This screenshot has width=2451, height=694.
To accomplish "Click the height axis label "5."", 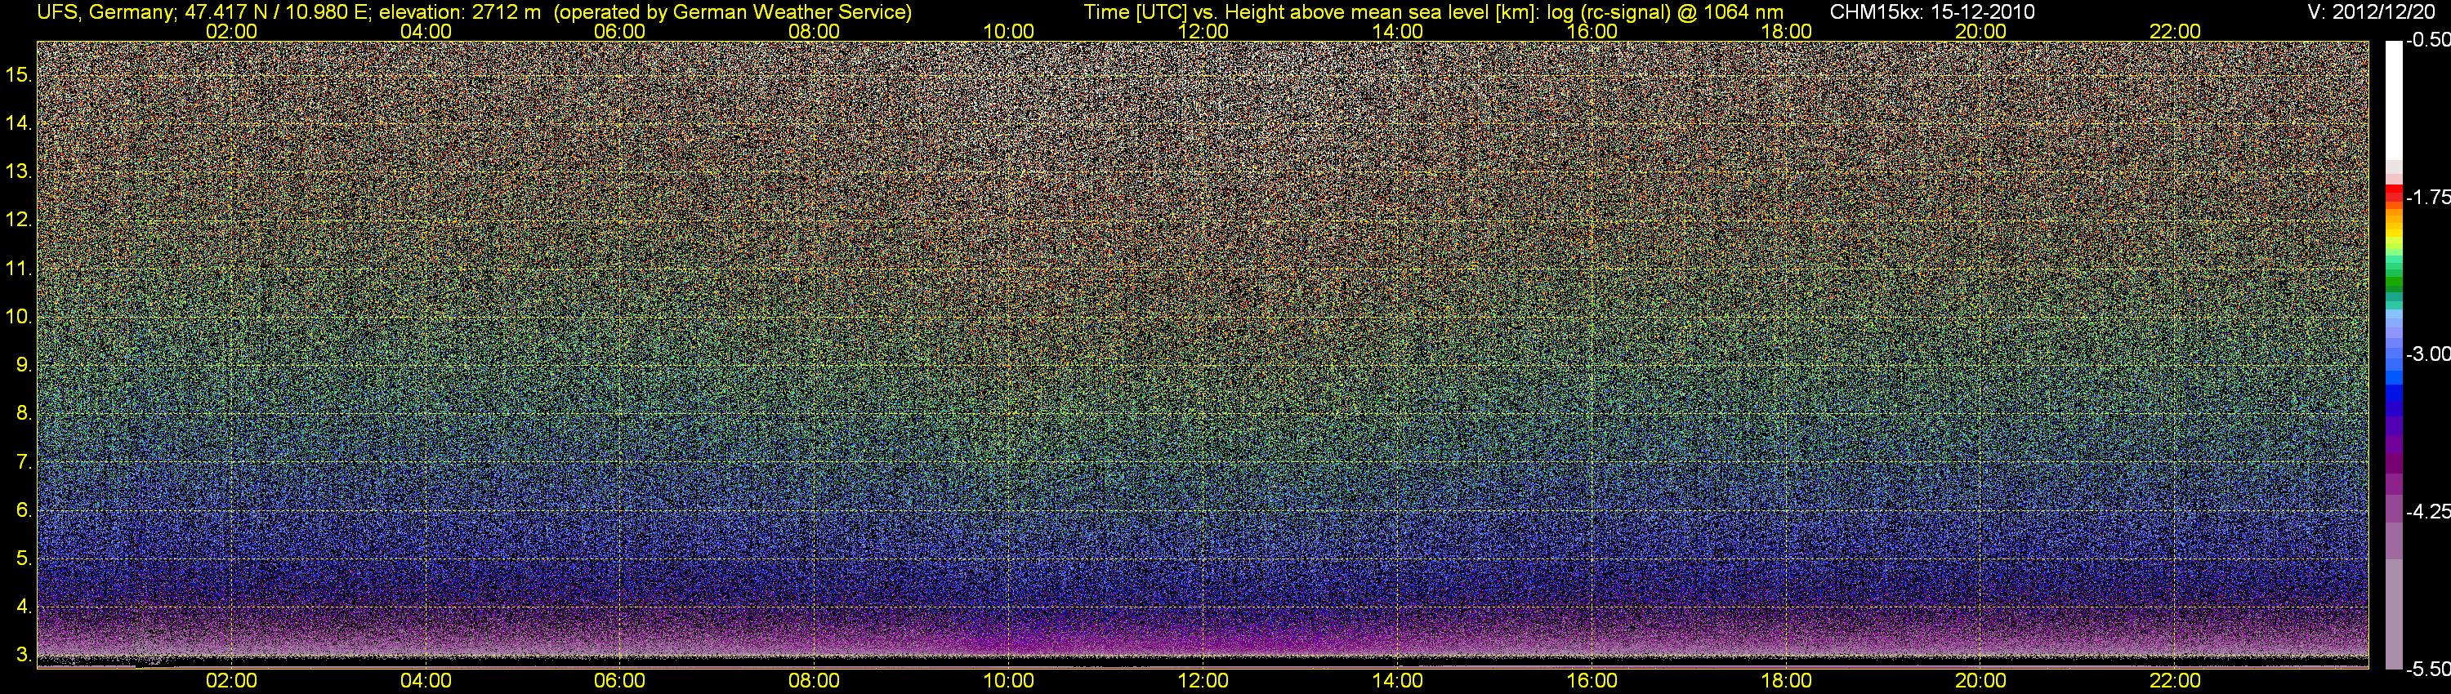I will point(25,559).
